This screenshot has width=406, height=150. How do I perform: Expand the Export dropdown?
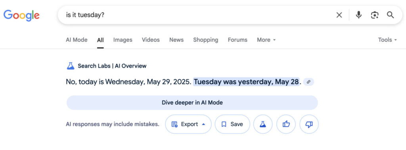[188, 124]
